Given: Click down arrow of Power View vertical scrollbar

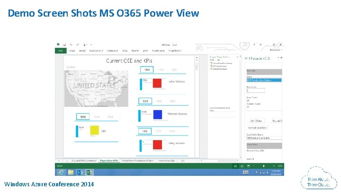Looking at the screenshot, I should point(240,157).
